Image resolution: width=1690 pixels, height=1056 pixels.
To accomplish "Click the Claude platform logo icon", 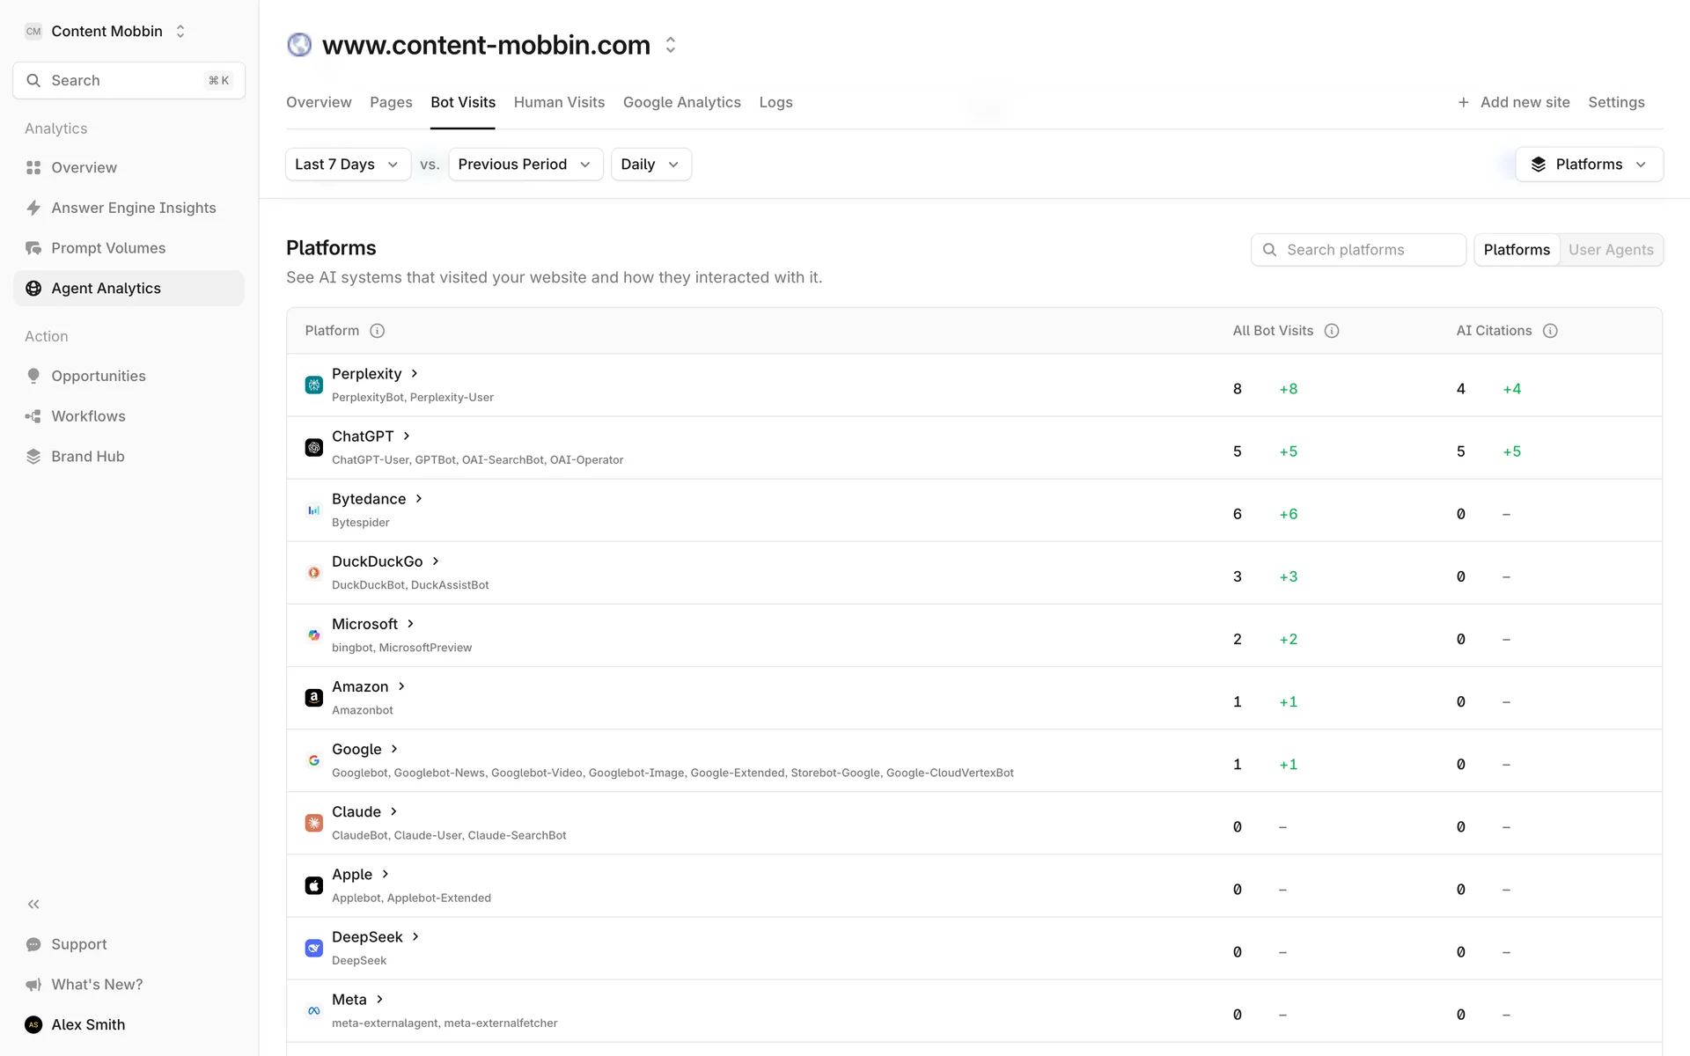I will (313, 823).
